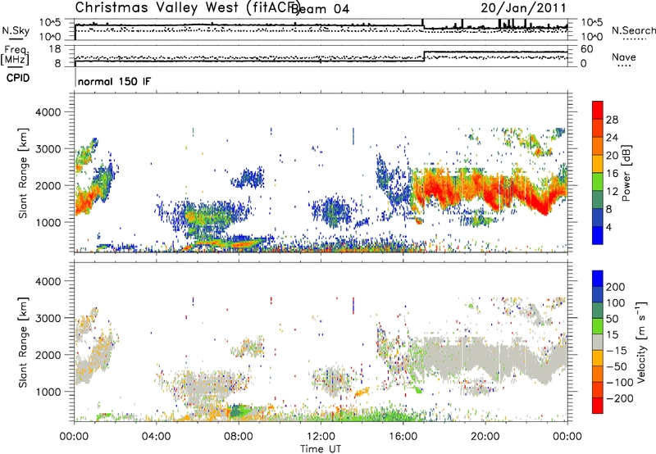Click the blue swatch of velocity colorbar
Viewport: 656px width, 454px height.
[x=598, y=279]
